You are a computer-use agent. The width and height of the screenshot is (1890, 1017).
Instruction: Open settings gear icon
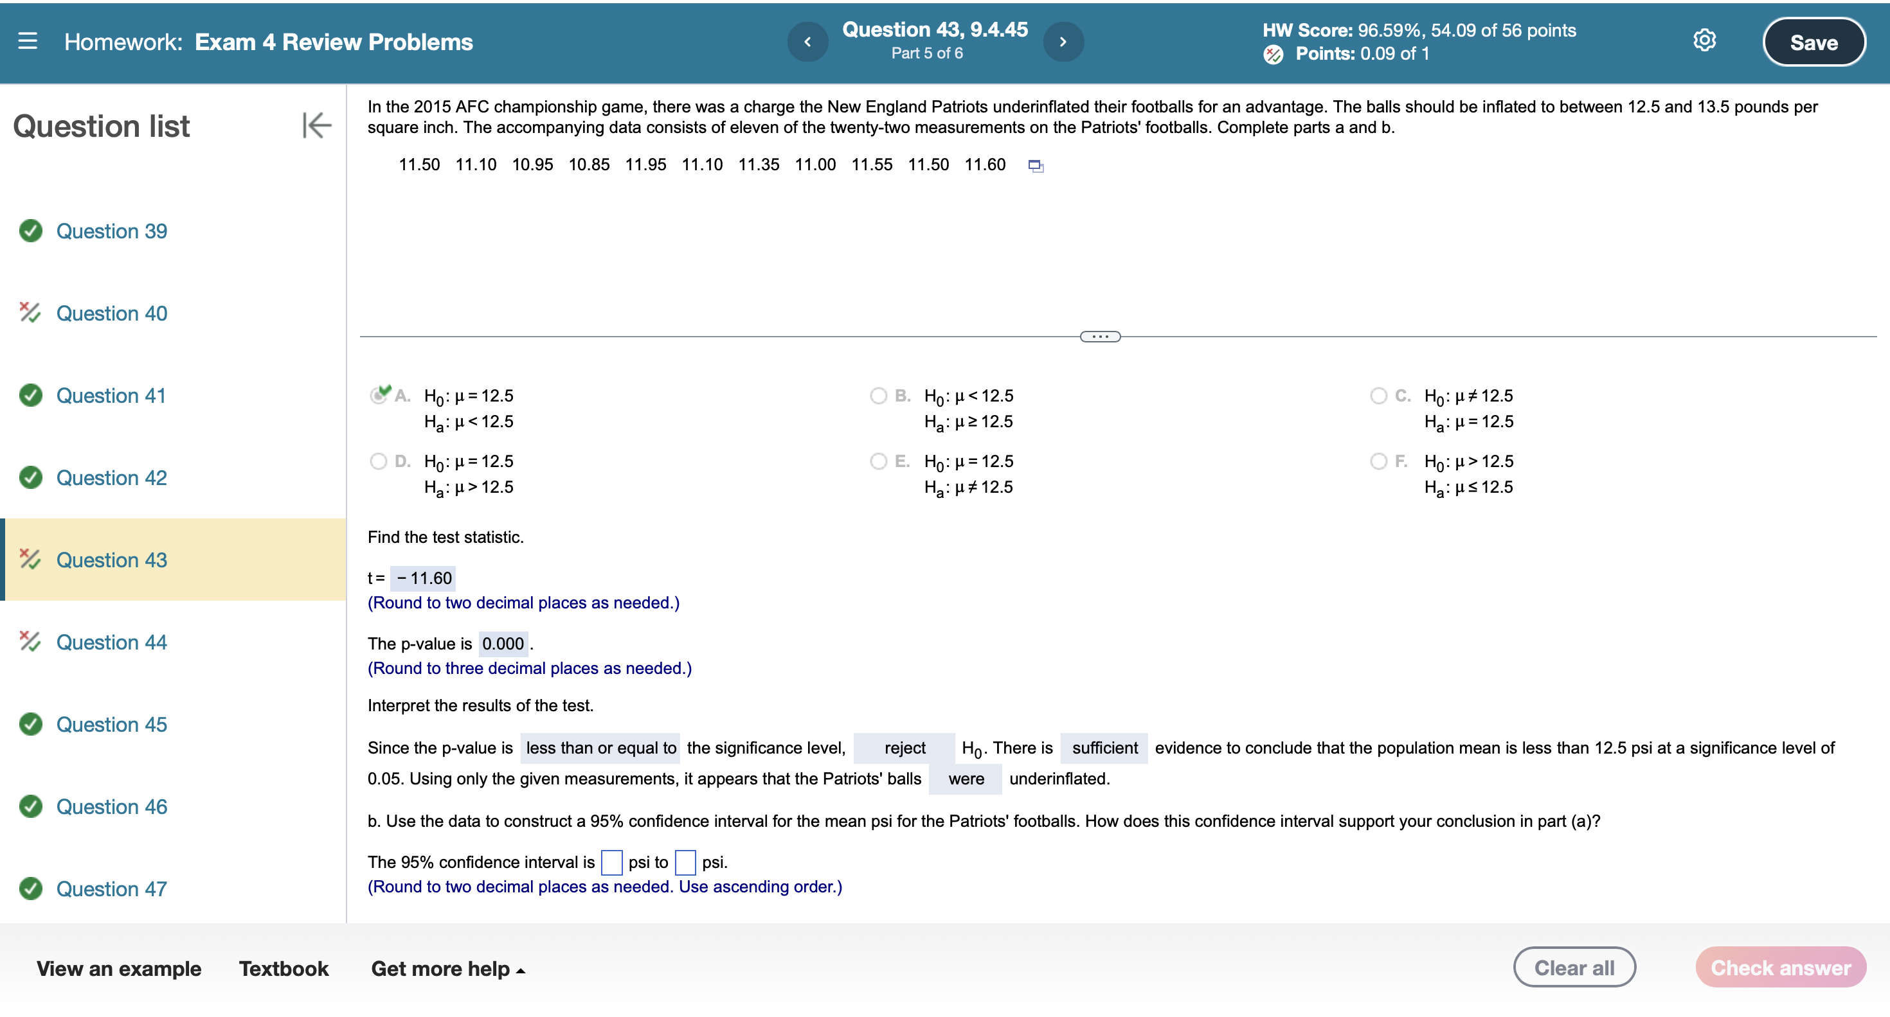[1704, 40]
